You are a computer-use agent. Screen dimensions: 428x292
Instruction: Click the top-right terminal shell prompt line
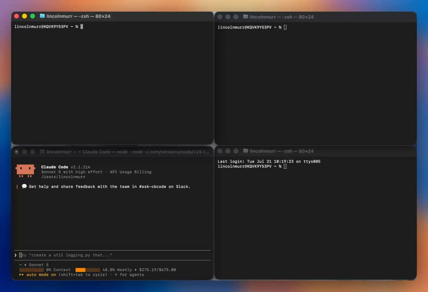(252, 27)
